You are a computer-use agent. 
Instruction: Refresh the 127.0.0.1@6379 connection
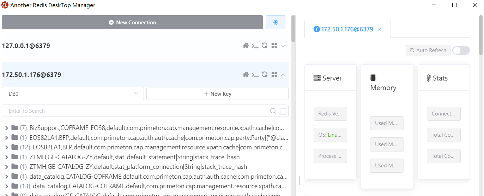point(265,46)
